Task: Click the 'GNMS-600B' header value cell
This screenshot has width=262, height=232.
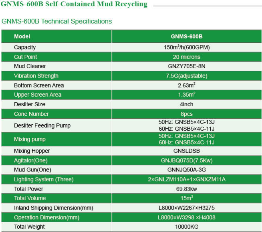Action: click(x=187, y=36)
